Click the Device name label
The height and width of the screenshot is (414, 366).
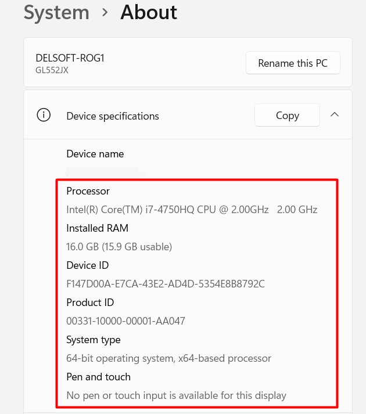point(95,154)
